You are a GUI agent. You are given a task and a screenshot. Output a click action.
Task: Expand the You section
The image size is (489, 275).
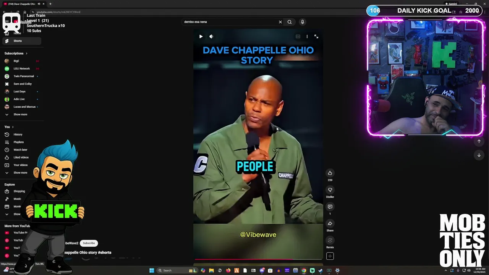click(9, 127)
